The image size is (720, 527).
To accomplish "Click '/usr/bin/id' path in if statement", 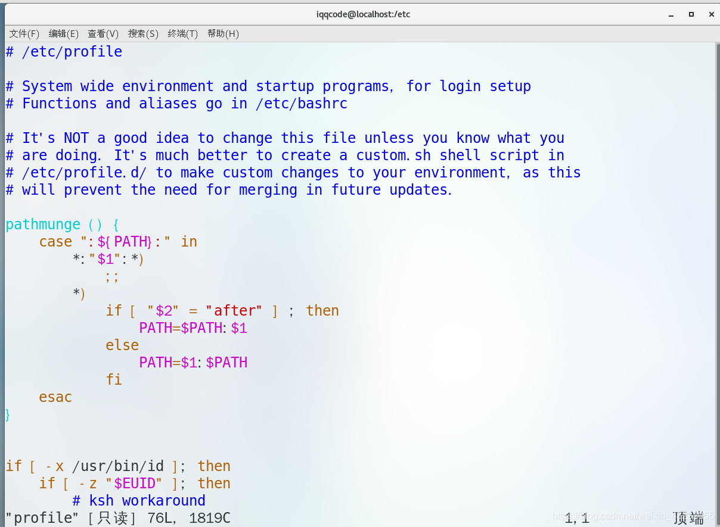I will point(118,466).
